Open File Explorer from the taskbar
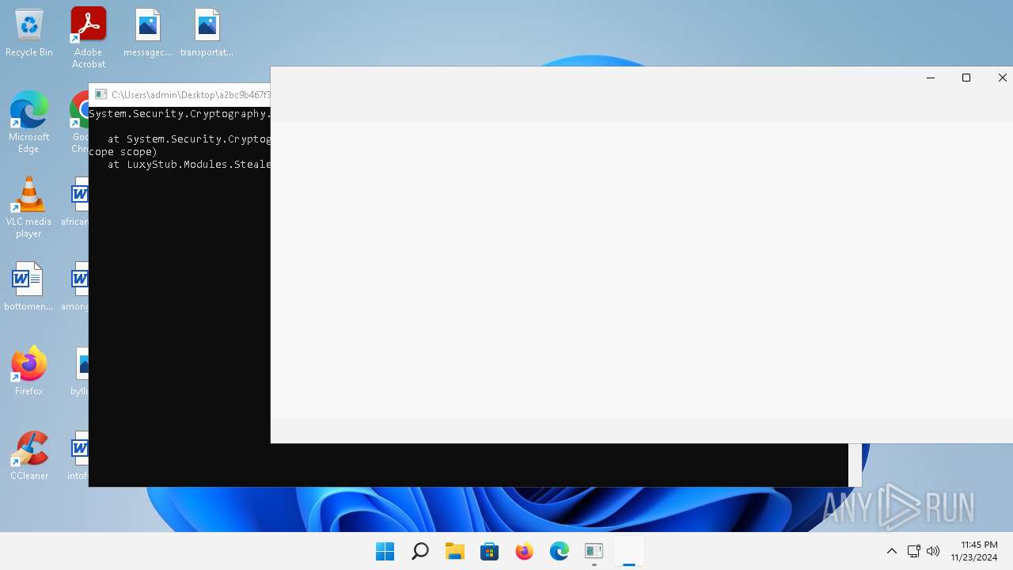This screenshot has width=1013, height=570. coord(455,552)
